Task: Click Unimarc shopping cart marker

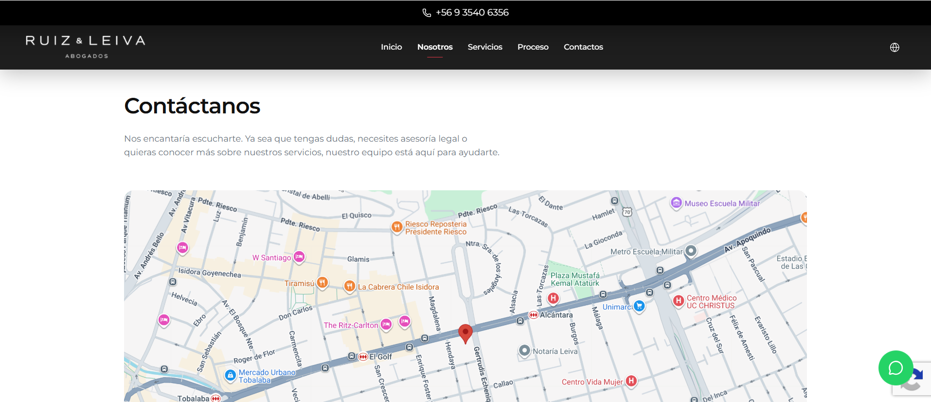Action: [639, 306]
